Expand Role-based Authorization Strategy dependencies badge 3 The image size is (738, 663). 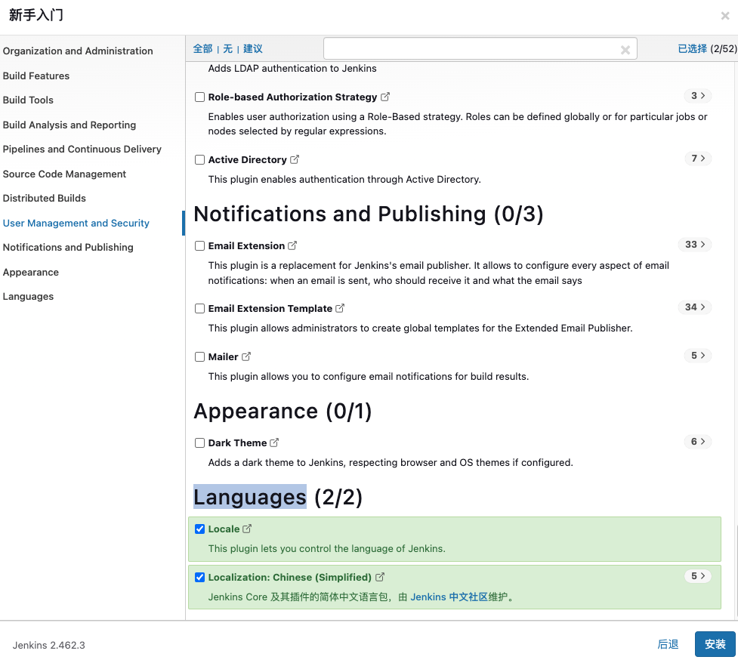697,95
